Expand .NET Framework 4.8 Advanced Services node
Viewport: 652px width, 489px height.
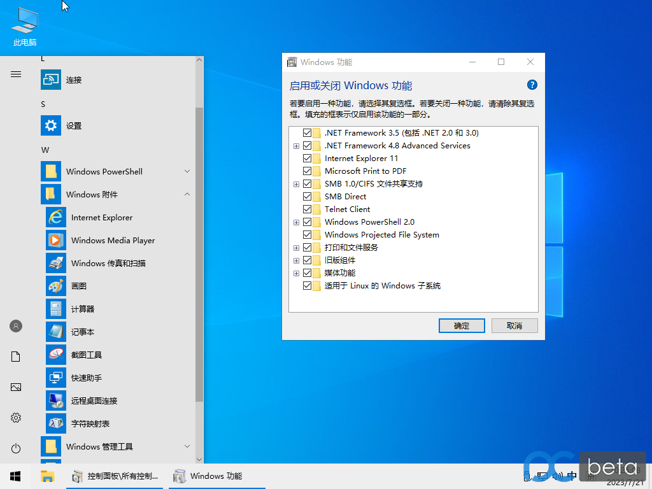(x=297, y=146)
